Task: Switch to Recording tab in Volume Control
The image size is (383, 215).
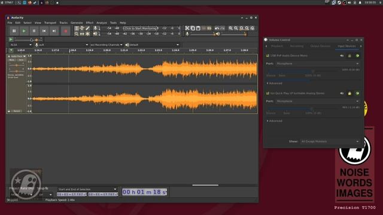Action: tap(297, 46)
